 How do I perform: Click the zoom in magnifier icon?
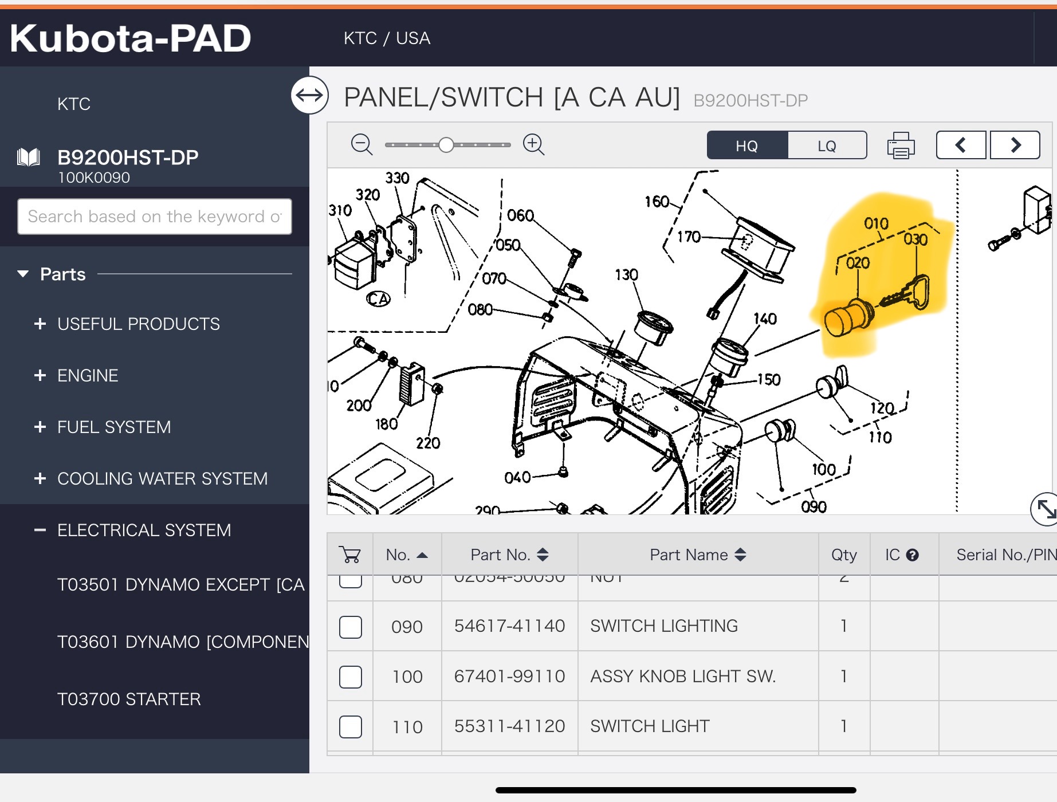(533, 144)
